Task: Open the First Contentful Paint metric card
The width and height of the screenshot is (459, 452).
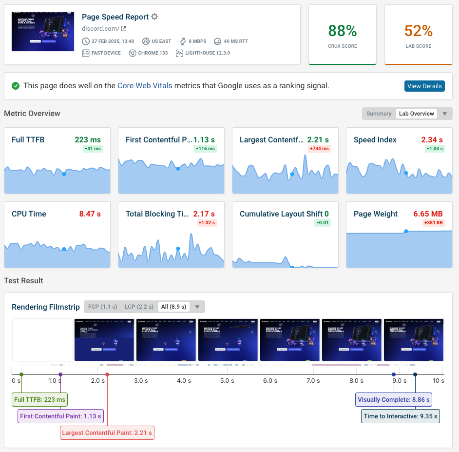Action: (171, 160)
